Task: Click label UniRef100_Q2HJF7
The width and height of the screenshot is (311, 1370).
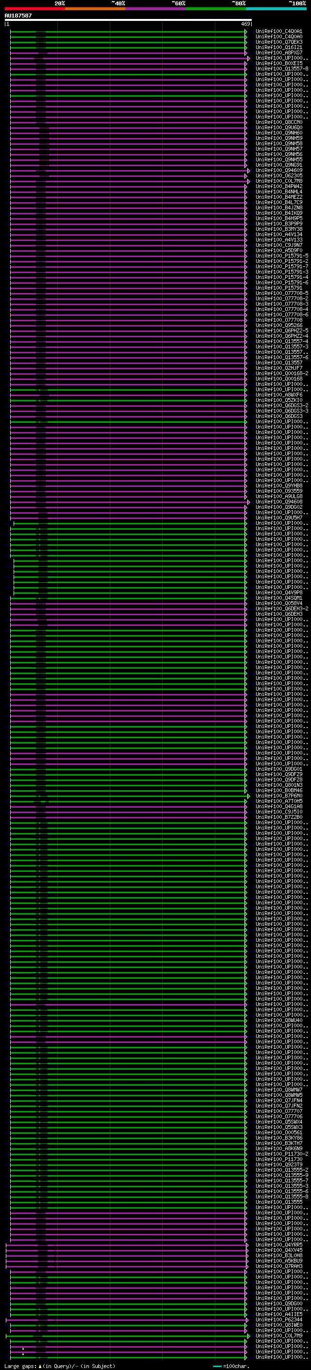Action: pos(279,368)
